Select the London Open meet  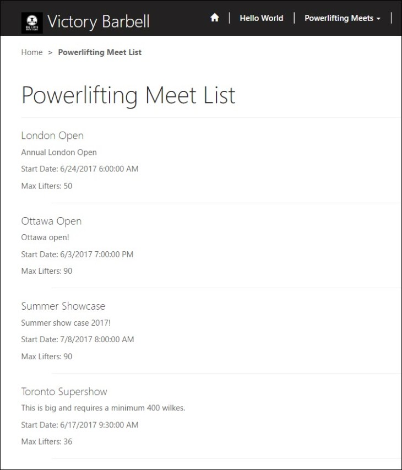coord(52,136)
